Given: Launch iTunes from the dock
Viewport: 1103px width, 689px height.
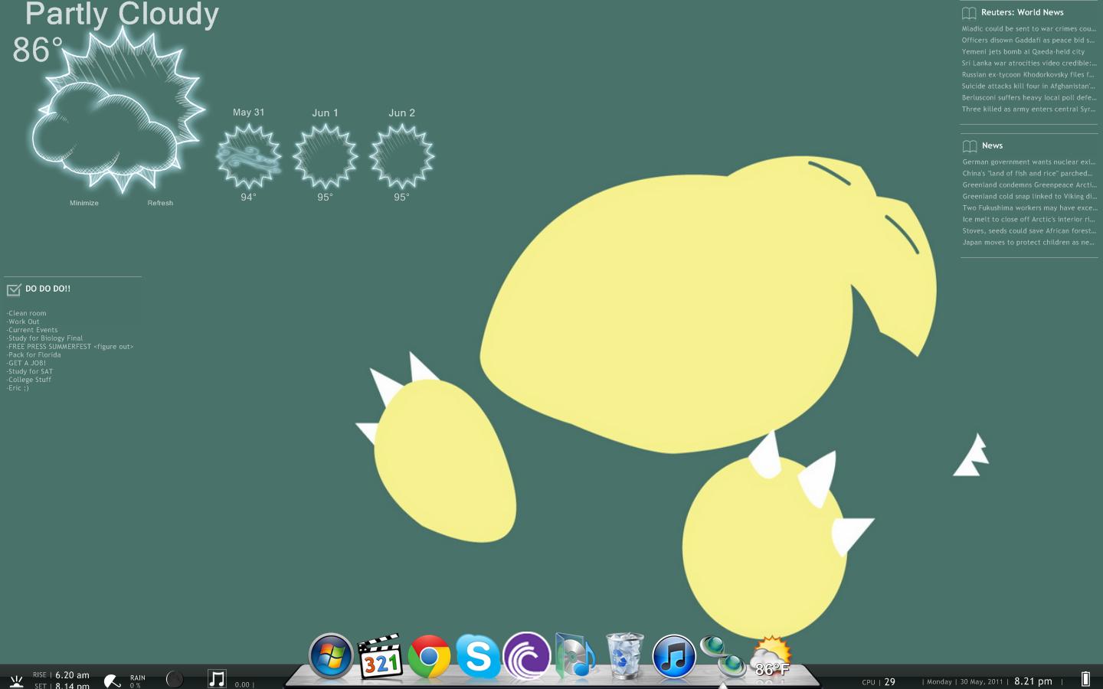Looking at the screenshot, I should coord(674,657).
